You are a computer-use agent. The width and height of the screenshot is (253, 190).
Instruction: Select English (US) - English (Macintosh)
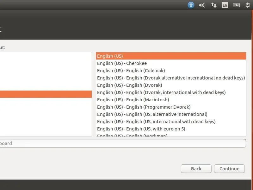pyautogui.click(x=171, y=99)
